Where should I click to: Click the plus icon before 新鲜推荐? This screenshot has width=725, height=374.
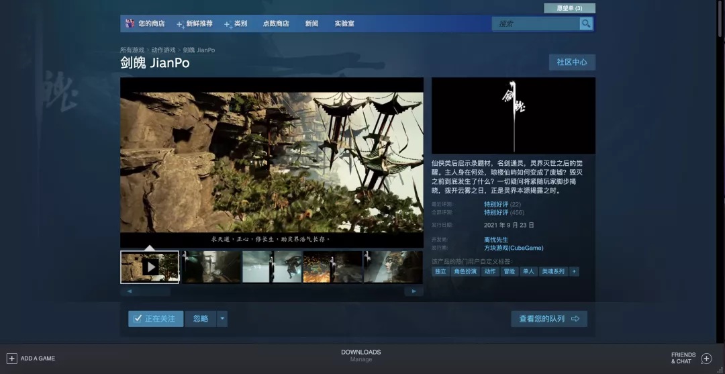pos(180,24)
